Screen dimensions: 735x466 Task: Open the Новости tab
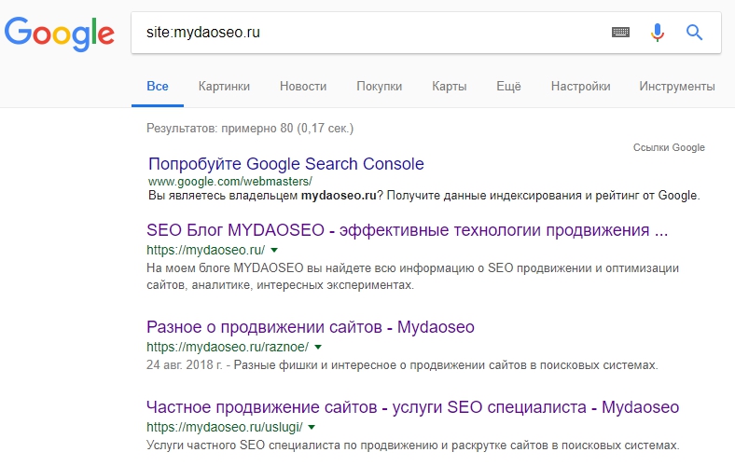303,86
